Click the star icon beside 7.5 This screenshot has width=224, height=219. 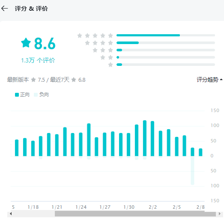[33, 80]
